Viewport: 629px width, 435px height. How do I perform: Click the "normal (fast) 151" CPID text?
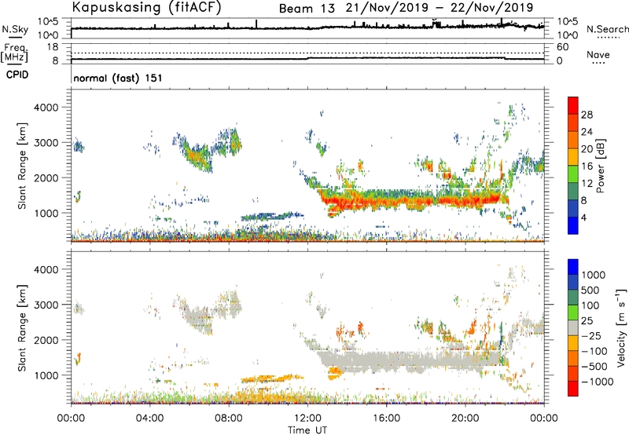point(118,78)
